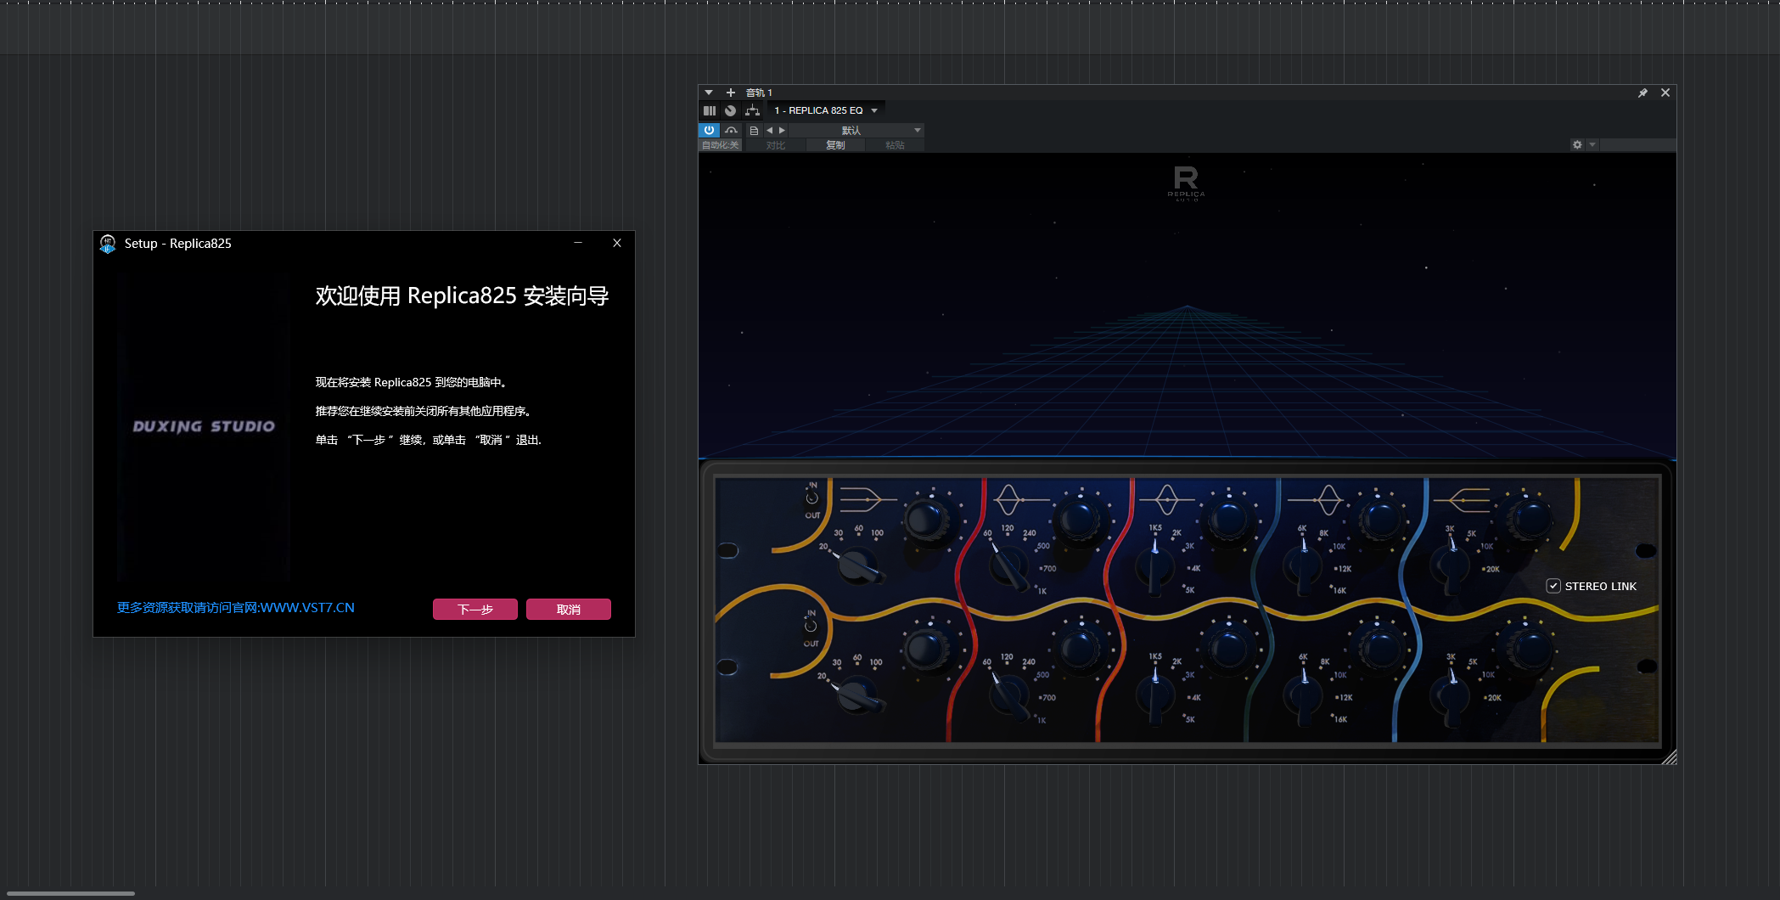The image size is (1780, 900).
Task: Click the 下一步 button in setup
Action: pos(474,609)
